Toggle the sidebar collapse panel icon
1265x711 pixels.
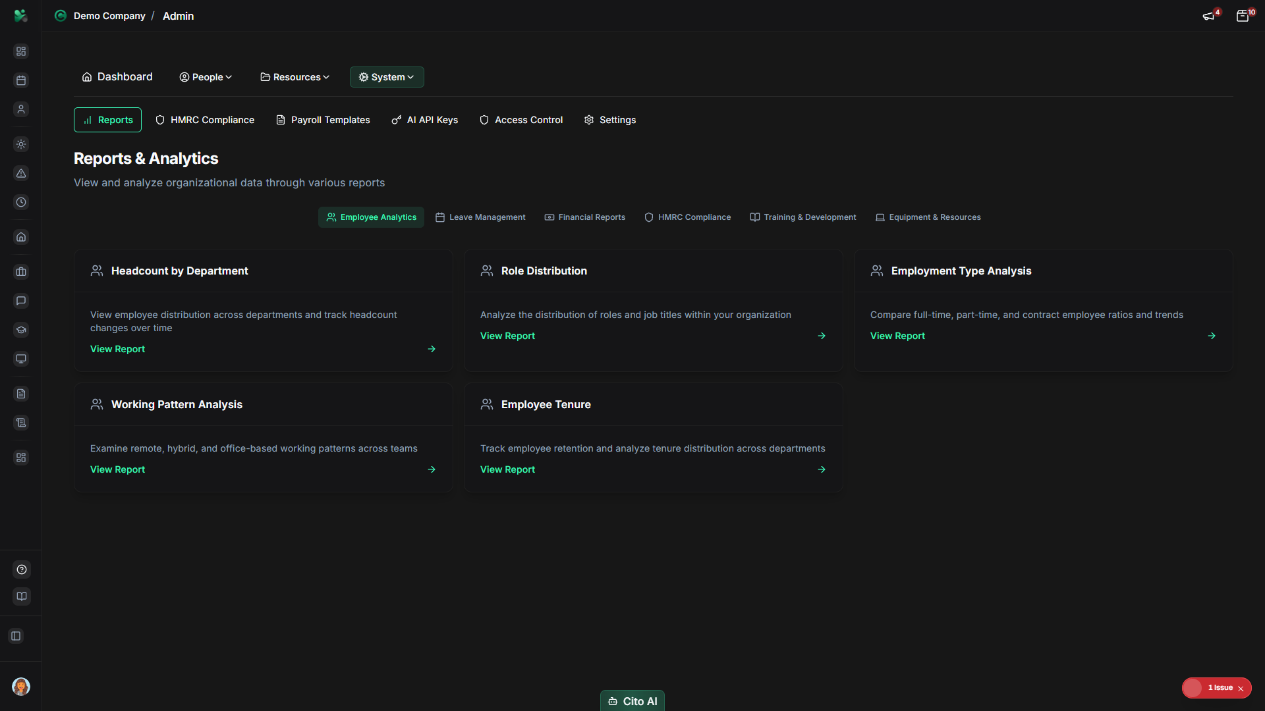(16, 636)
